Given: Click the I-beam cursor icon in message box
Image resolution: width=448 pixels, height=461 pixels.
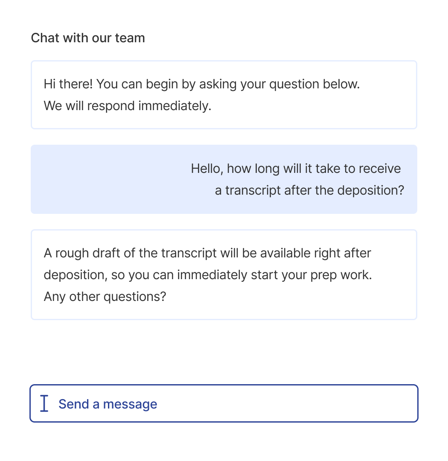Looking at the screenshot, I should [x=44, y=404].
